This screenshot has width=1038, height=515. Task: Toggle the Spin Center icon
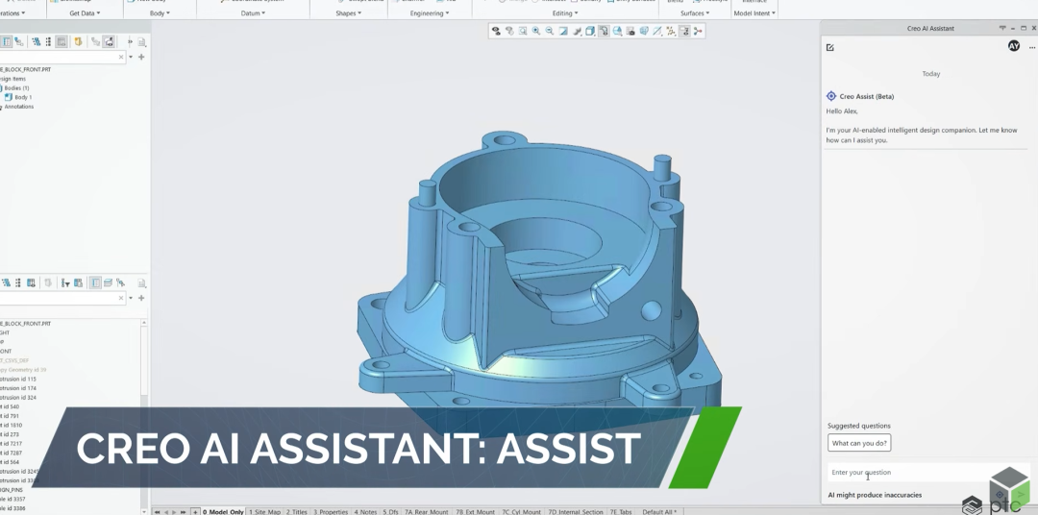(x=698, y=31)
